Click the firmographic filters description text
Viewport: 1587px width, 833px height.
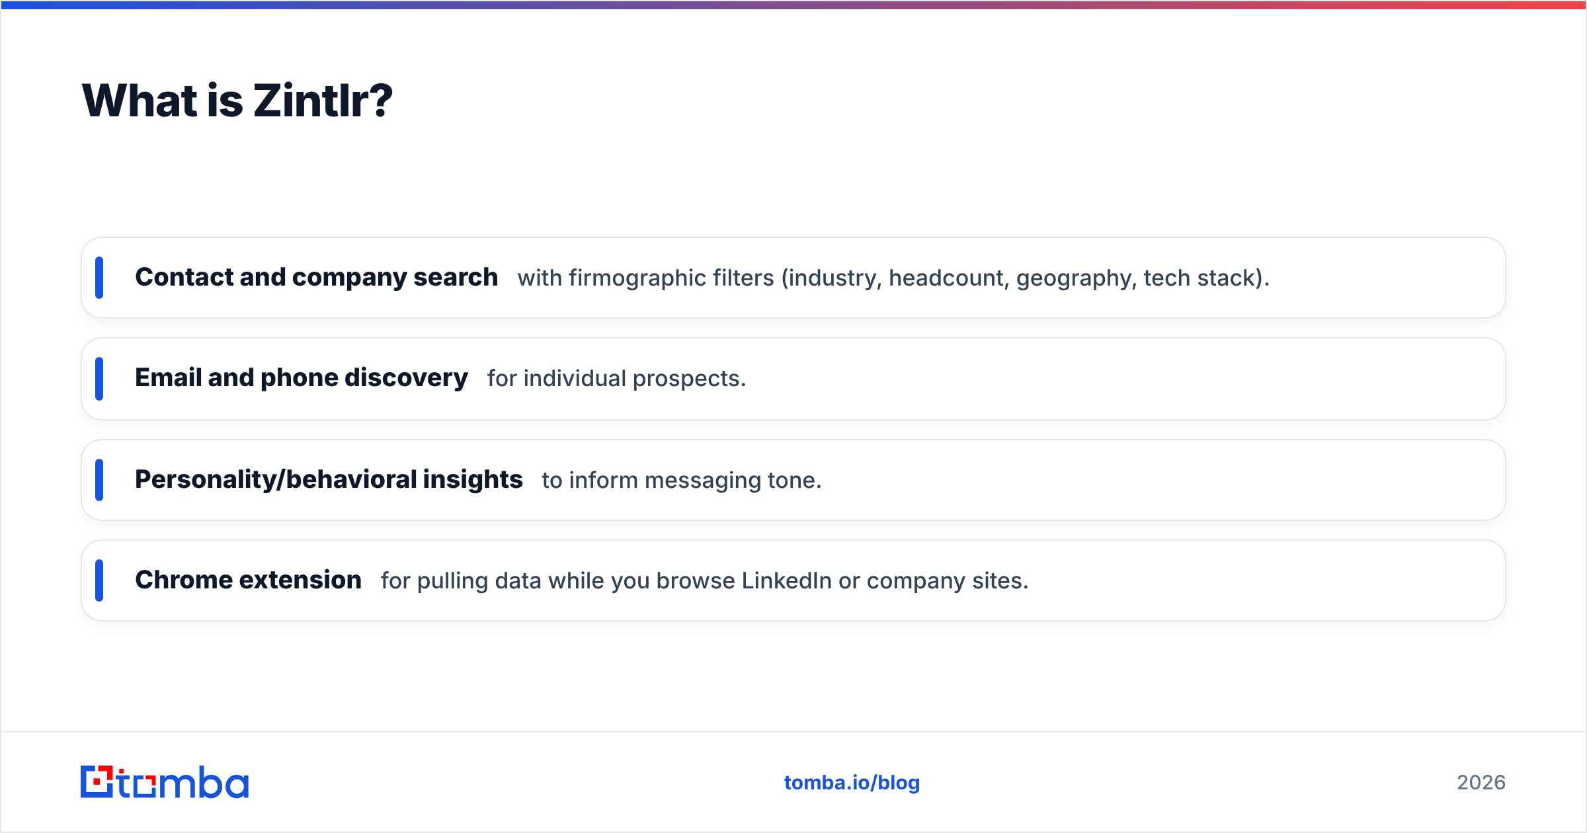[893, 278]
